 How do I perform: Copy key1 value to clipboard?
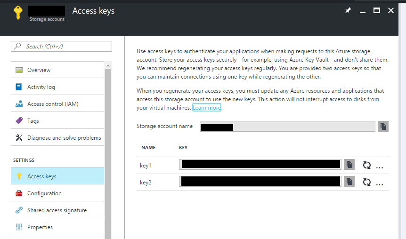tap(349, 165)
